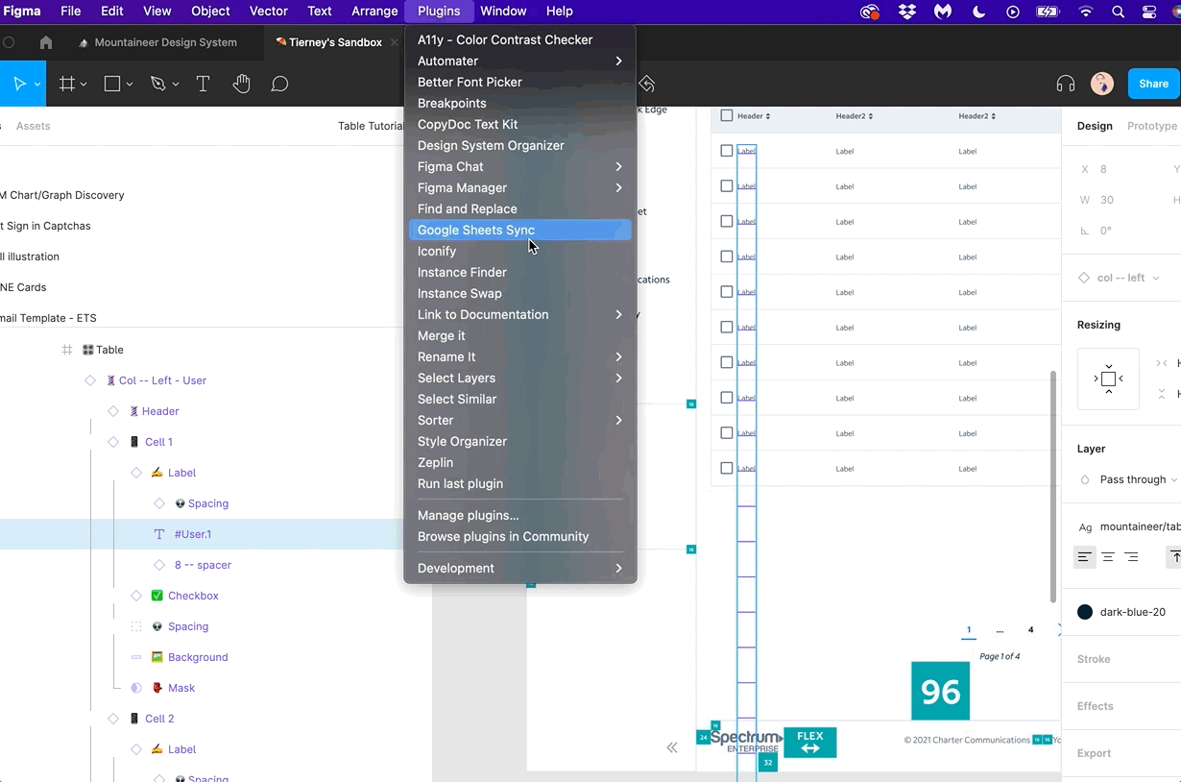1181x782 pixels.
Task: Click the align text left icon
Action: pyautogui.click(x=1085, y=557)
